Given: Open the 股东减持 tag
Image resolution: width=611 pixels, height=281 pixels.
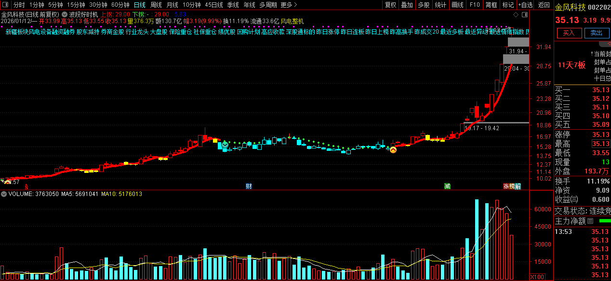Looking at the screenshot, I should tap(88, 32).
